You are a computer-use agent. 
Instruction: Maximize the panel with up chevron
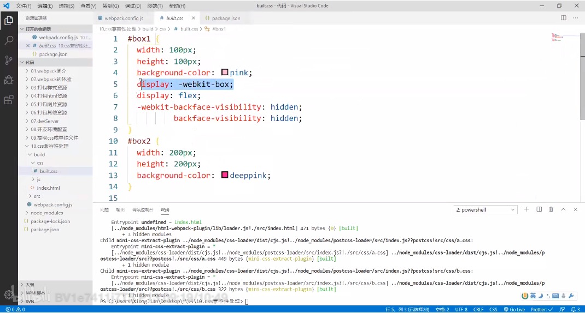(563, 209)
